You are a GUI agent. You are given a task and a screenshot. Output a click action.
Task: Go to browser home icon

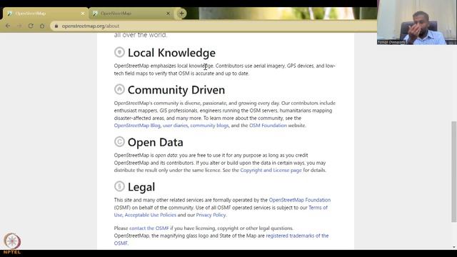[x=42, y=26]
